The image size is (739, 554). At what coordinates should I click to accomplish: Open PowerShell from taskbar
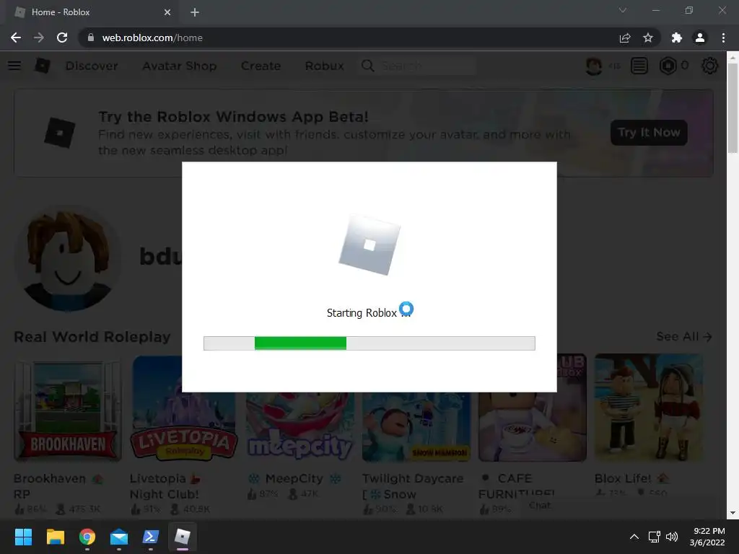151,537
